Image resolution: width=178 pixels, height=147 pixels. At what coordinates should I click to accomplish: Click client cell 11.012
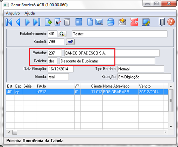pos(92,92)
